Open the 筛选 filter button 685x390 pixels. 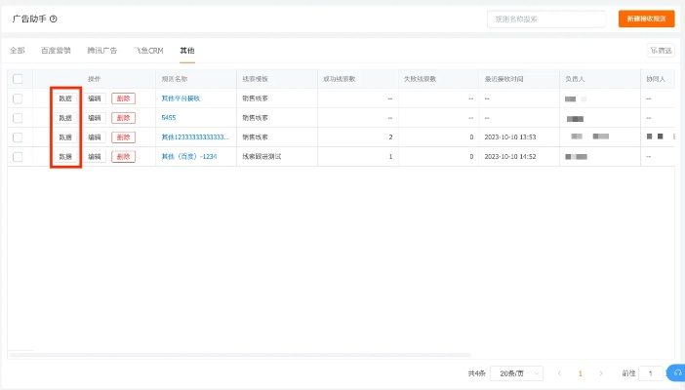(661, 51)
